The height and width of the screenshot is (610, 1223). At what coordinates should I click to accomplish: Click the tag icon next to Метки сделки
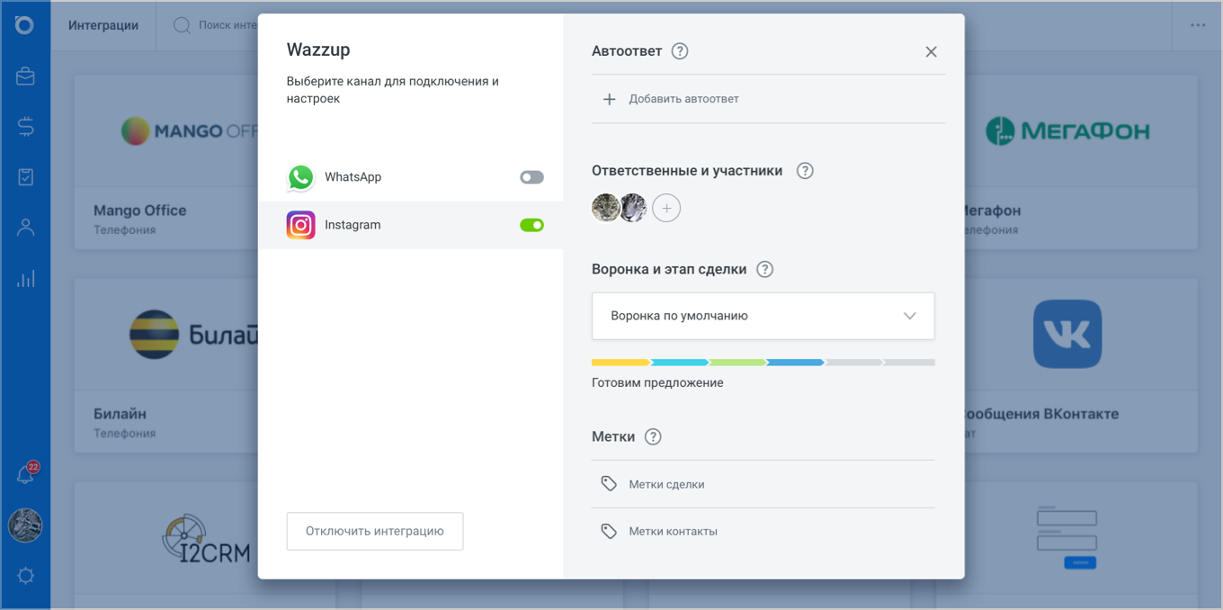tap(609, 484)
